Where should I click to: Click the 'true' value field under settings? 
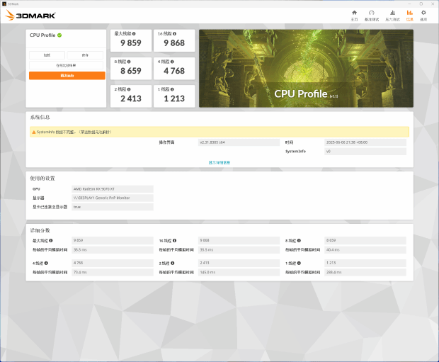click(x=113, y=207)
